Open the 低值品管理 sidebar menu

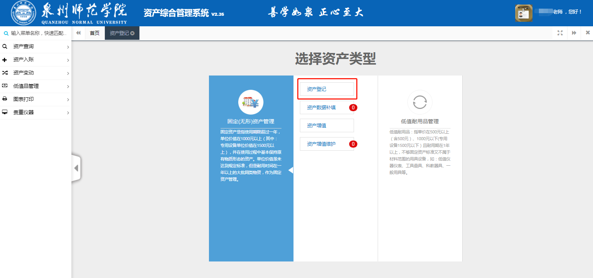pos(35,86)
